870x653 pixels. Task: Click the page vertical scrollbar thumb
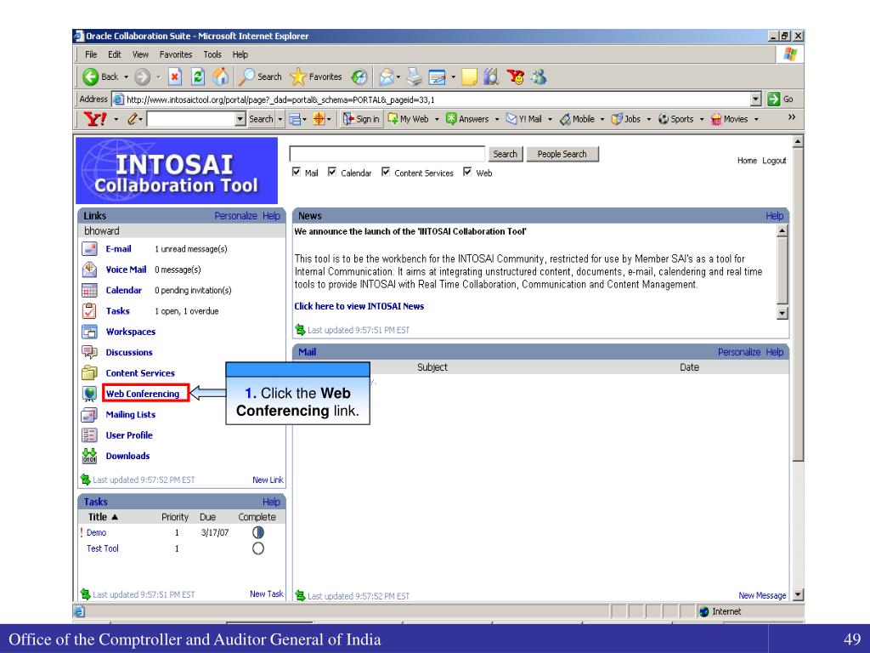click(x=798, y=304)
